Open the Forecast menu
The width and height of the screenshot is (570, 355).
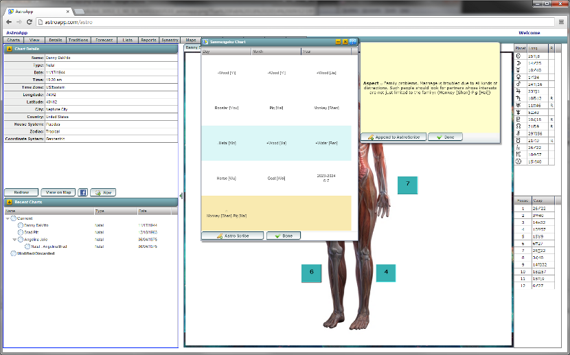(104, 41)
